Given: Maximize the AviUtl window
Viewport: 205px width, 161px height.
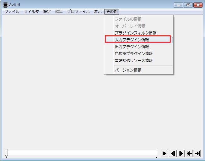Looking at the screenshot, I should (x=188, y=5).
